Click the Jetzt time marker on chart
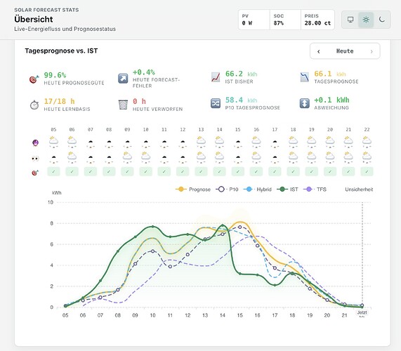 pyautogui.click(x=362, y=312)
